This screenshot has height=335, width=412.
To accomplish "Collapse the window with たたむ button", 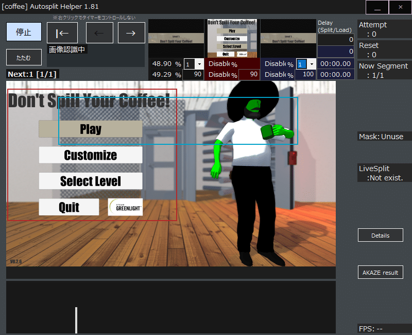I will coord(24,57).
